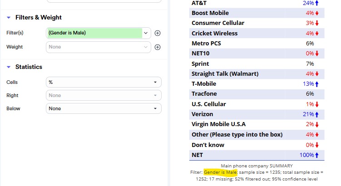The height and width of the screenshot is (186, 341).
Task: Open the Cells statistics dropdown
Action: [104, 82]
